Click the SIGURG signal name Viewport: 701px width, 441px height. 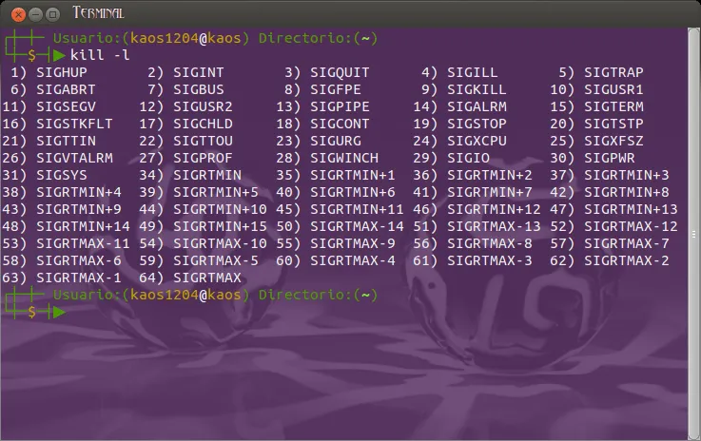pyautogui.click(x=336, y=141)
